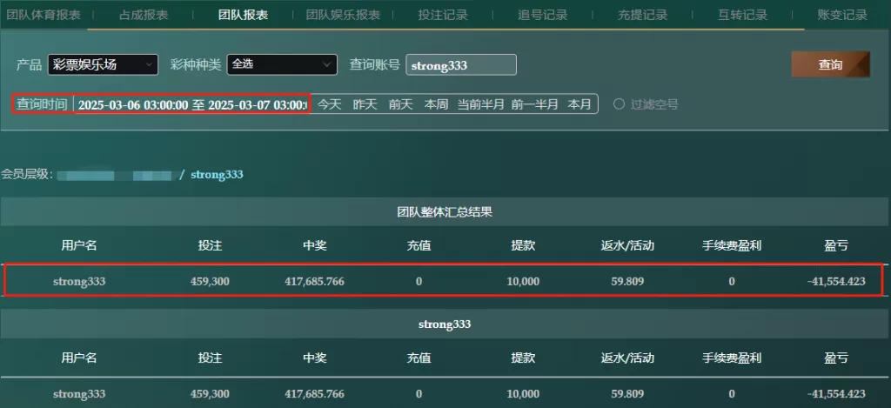The image size is (891, 408).
Task: Open the 彩种种类 dropdown set to 全选
Action: point(281,64)
